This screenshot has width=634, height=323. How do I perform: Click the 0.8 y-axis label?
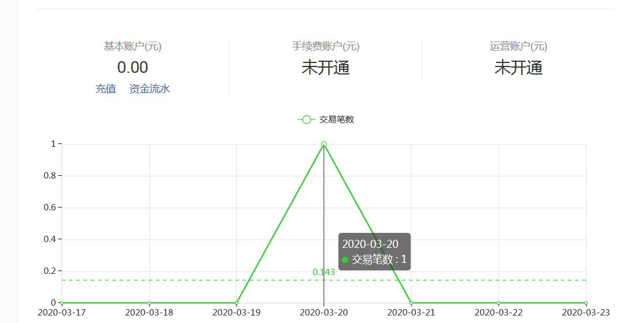50,176
